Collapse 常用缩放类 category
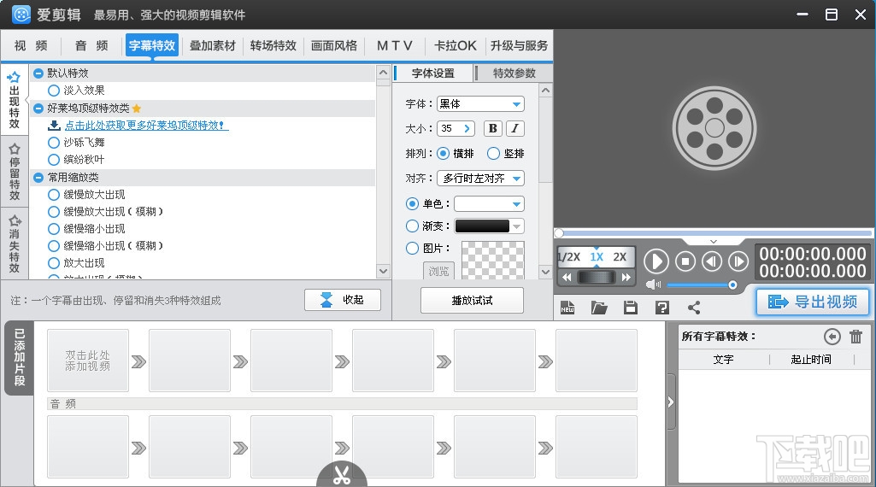 38,178
